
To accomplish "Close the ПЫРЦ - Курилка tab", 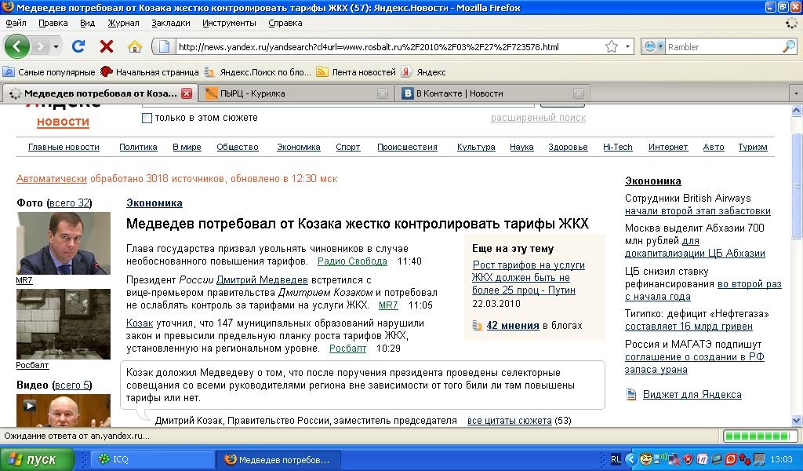I will [x=383, y=93].
